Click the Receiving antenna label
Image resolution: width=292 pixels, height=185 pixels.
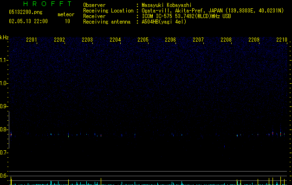107,22
